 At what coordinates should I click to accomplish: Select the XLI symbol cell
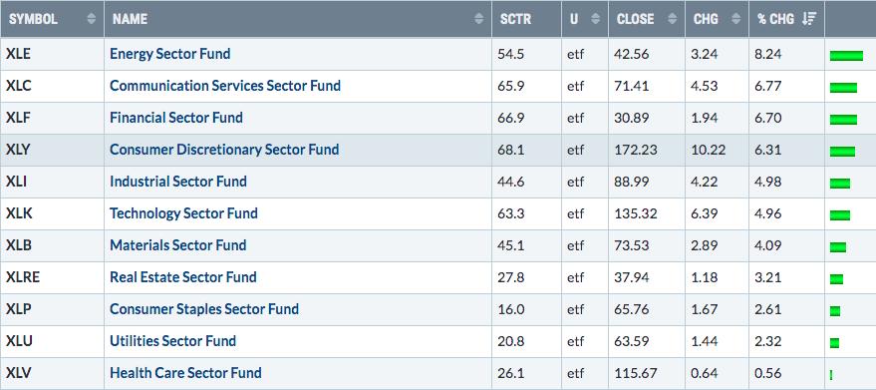pyautogui.click(x=53, y=182)
